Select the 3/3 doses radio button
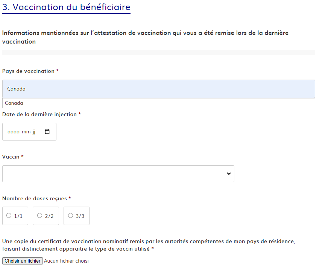Viewport: 331px width, 275px height. pos(70,216)
